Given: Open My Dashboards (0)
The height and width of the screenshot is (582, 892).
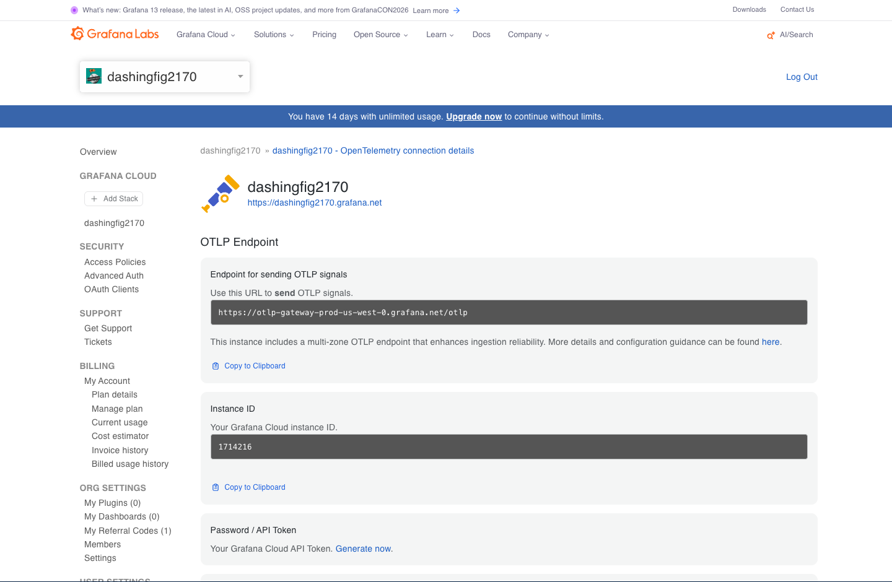Looking at the screenshot, I should point(122,516).
